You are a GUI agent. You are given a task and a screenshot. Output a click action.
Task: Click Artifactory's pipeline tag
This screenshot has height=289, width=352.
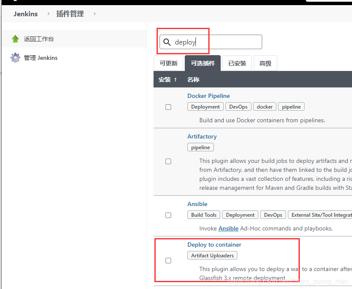click(x=201, y=147)
